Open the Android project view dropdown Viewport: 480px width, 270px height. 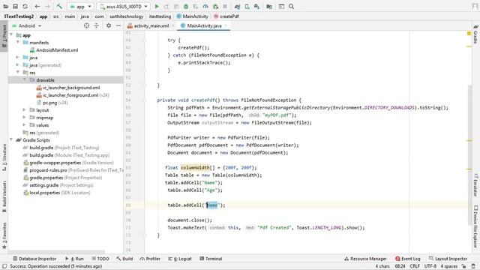click(x=27, y=25)
